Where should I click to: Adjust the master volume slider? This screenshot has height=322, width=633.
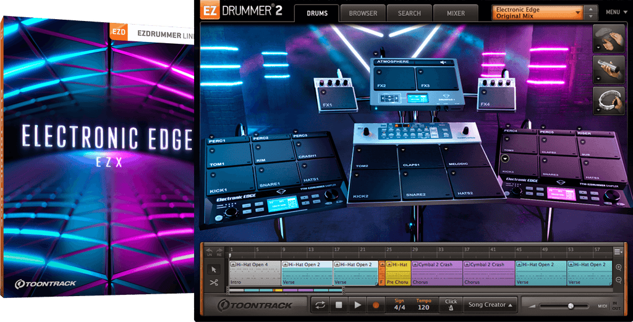point(571,307)
